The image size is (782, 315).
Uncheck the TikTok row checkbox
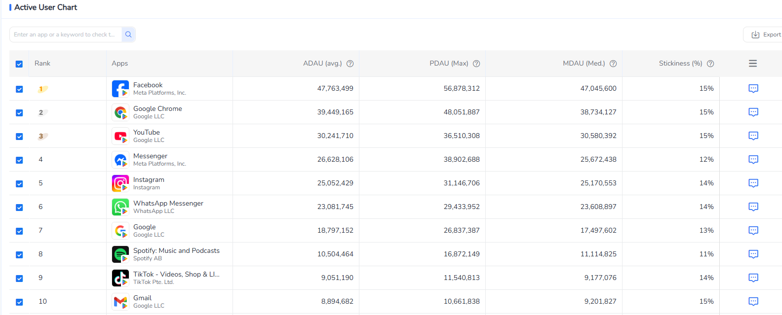click(x=19, y=279)
